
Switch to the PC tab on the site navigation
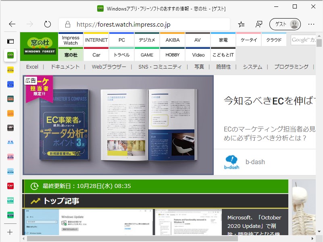121,40
